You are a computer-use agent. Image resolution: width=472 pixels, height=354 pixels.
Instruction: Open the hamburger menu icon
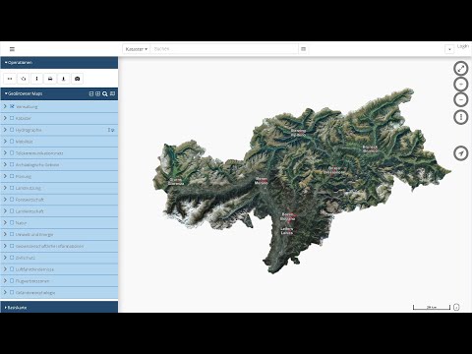tap(12, 49)
